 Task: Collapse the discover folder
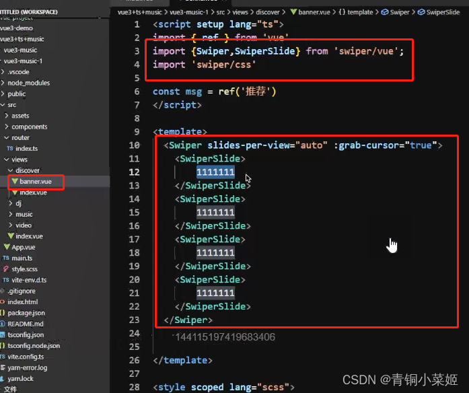pos(28,170)
